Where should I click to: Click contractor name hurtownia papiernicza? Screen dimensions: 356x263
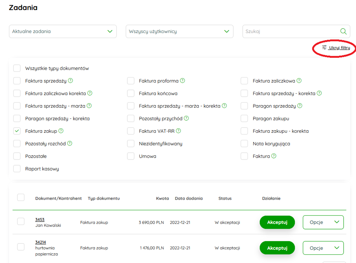point(47,251)
